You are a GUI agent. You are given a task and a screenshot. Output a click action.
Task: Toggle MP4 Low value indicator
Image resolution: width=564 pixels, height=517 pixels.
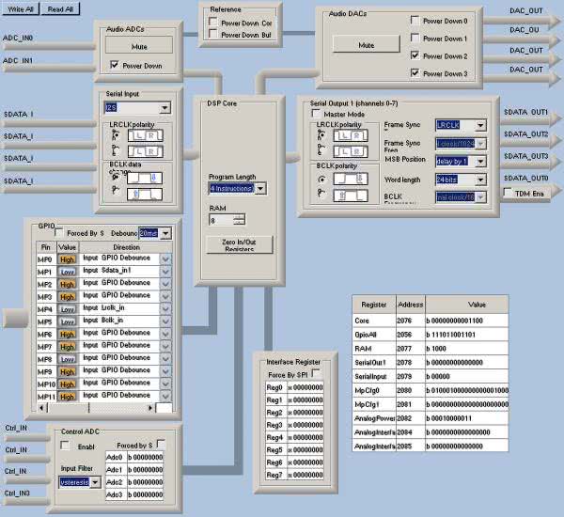[x=67, y=307]
